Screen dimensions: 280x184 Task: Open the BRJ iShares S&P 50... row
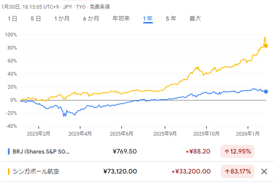coord(41,152)
